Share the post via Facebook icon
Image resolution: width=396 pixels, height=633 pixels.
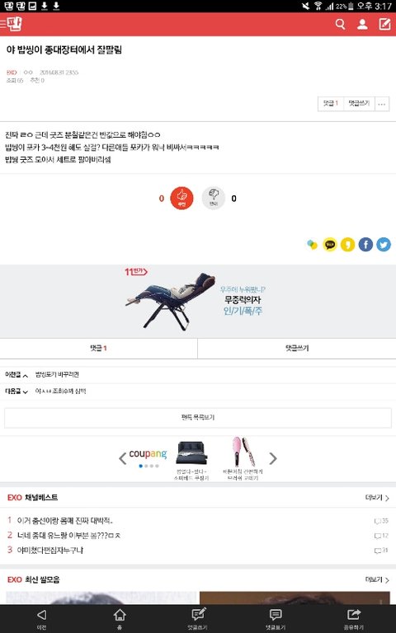click(365, 244)
